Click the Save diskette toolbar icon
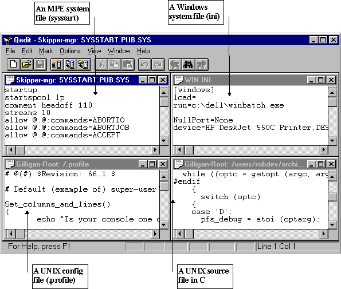Viewport: 341px width, 289px height. coord(40,65)
